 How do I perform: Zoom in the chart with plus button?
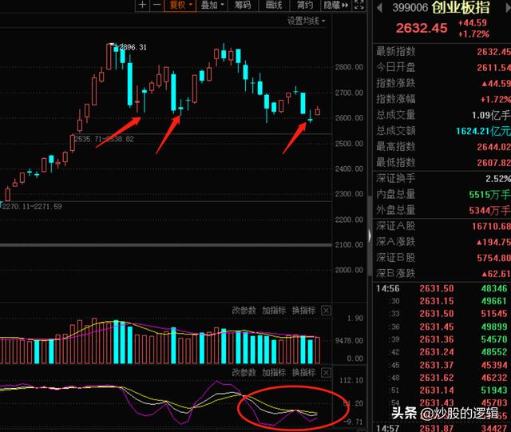tap(142, 5)
